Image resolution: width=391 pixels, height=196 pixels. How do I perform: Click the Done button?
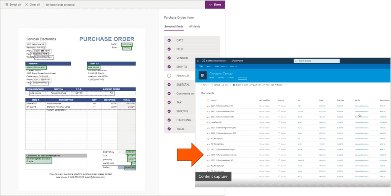coord(215,5)
